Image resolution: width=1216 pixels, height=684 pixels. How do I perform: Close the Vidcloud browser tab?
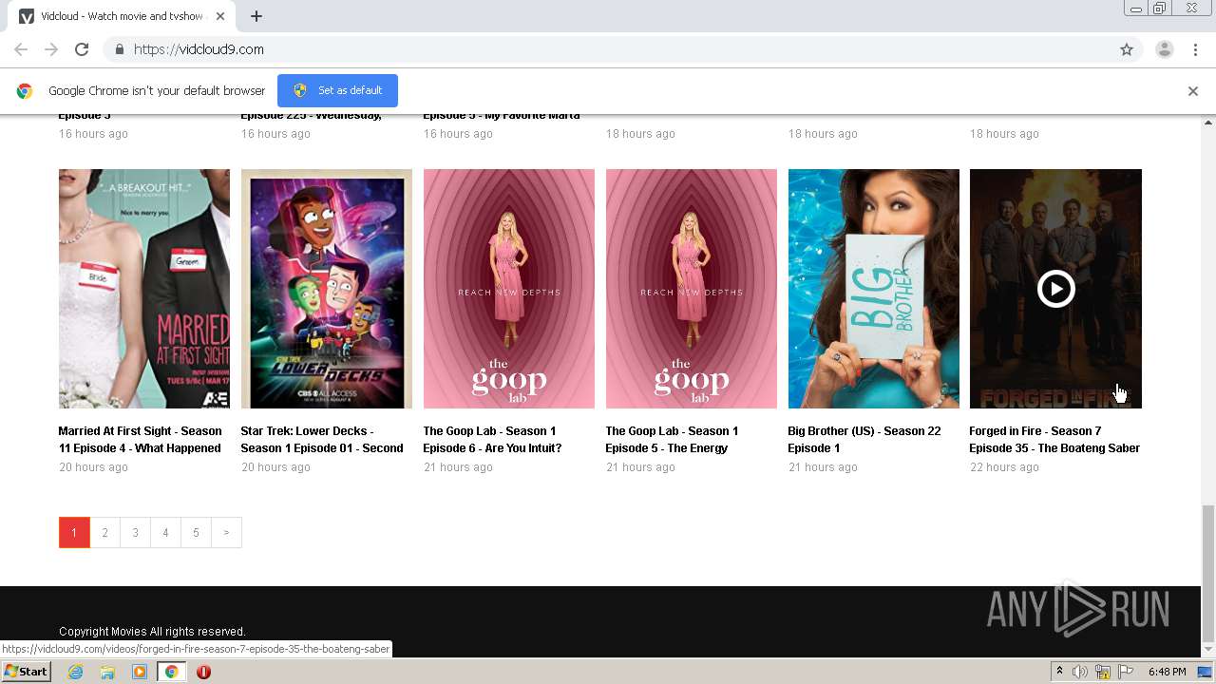(x=220, y=16)
